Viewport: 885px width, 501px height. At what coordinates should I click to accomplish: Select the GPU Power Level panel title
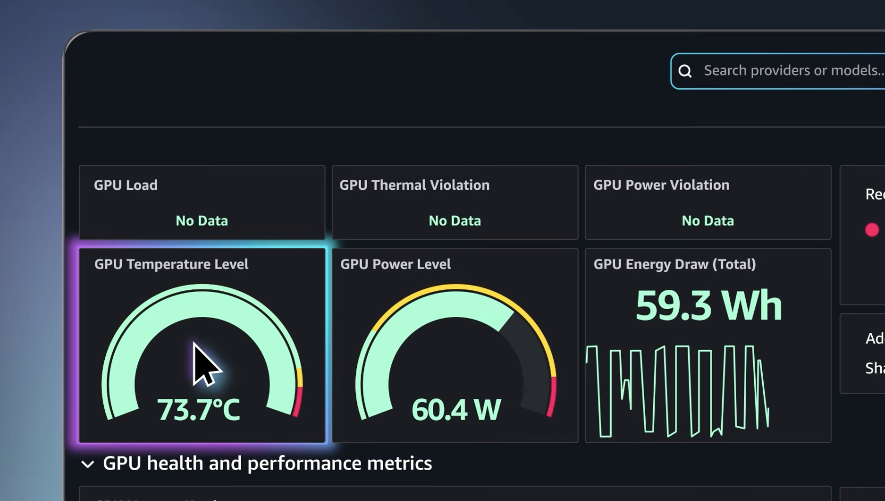pyautogui.click(x=396, y=264)
